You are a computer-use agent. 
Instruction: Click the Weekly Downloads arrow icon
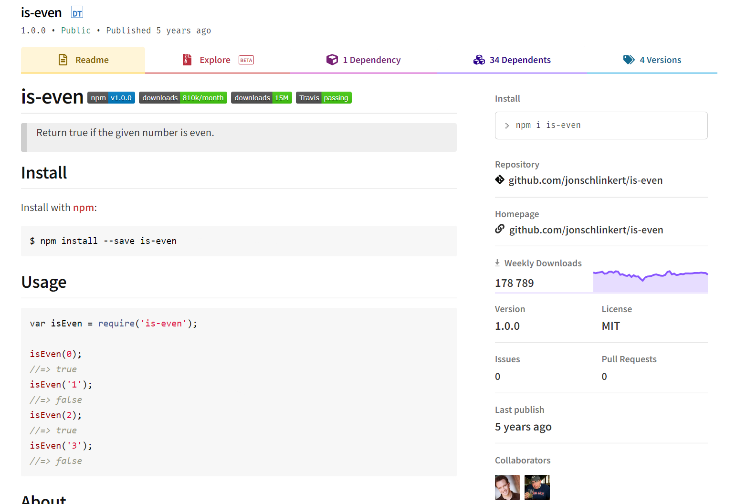click(497, 263)
